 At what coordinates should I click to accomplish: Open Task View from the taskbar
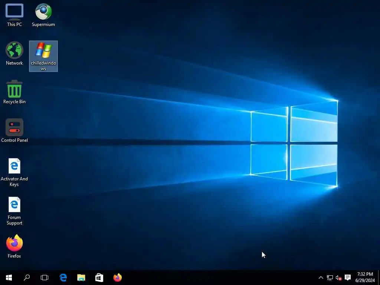click(45, 278)
